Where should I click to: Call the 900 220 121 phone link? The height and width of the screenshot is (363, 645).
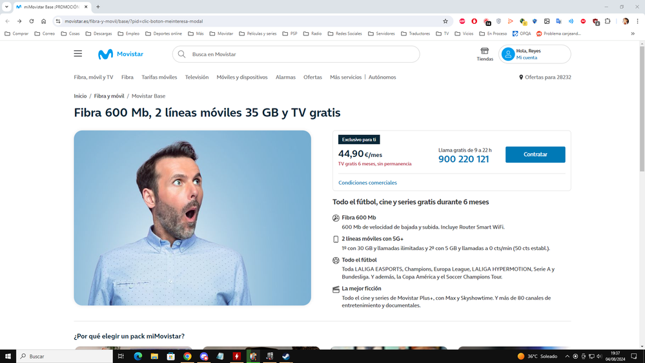[464, 160]
